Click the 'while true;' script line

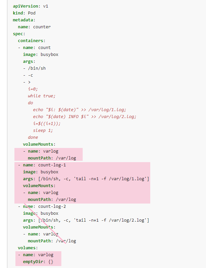pos(42,96)
